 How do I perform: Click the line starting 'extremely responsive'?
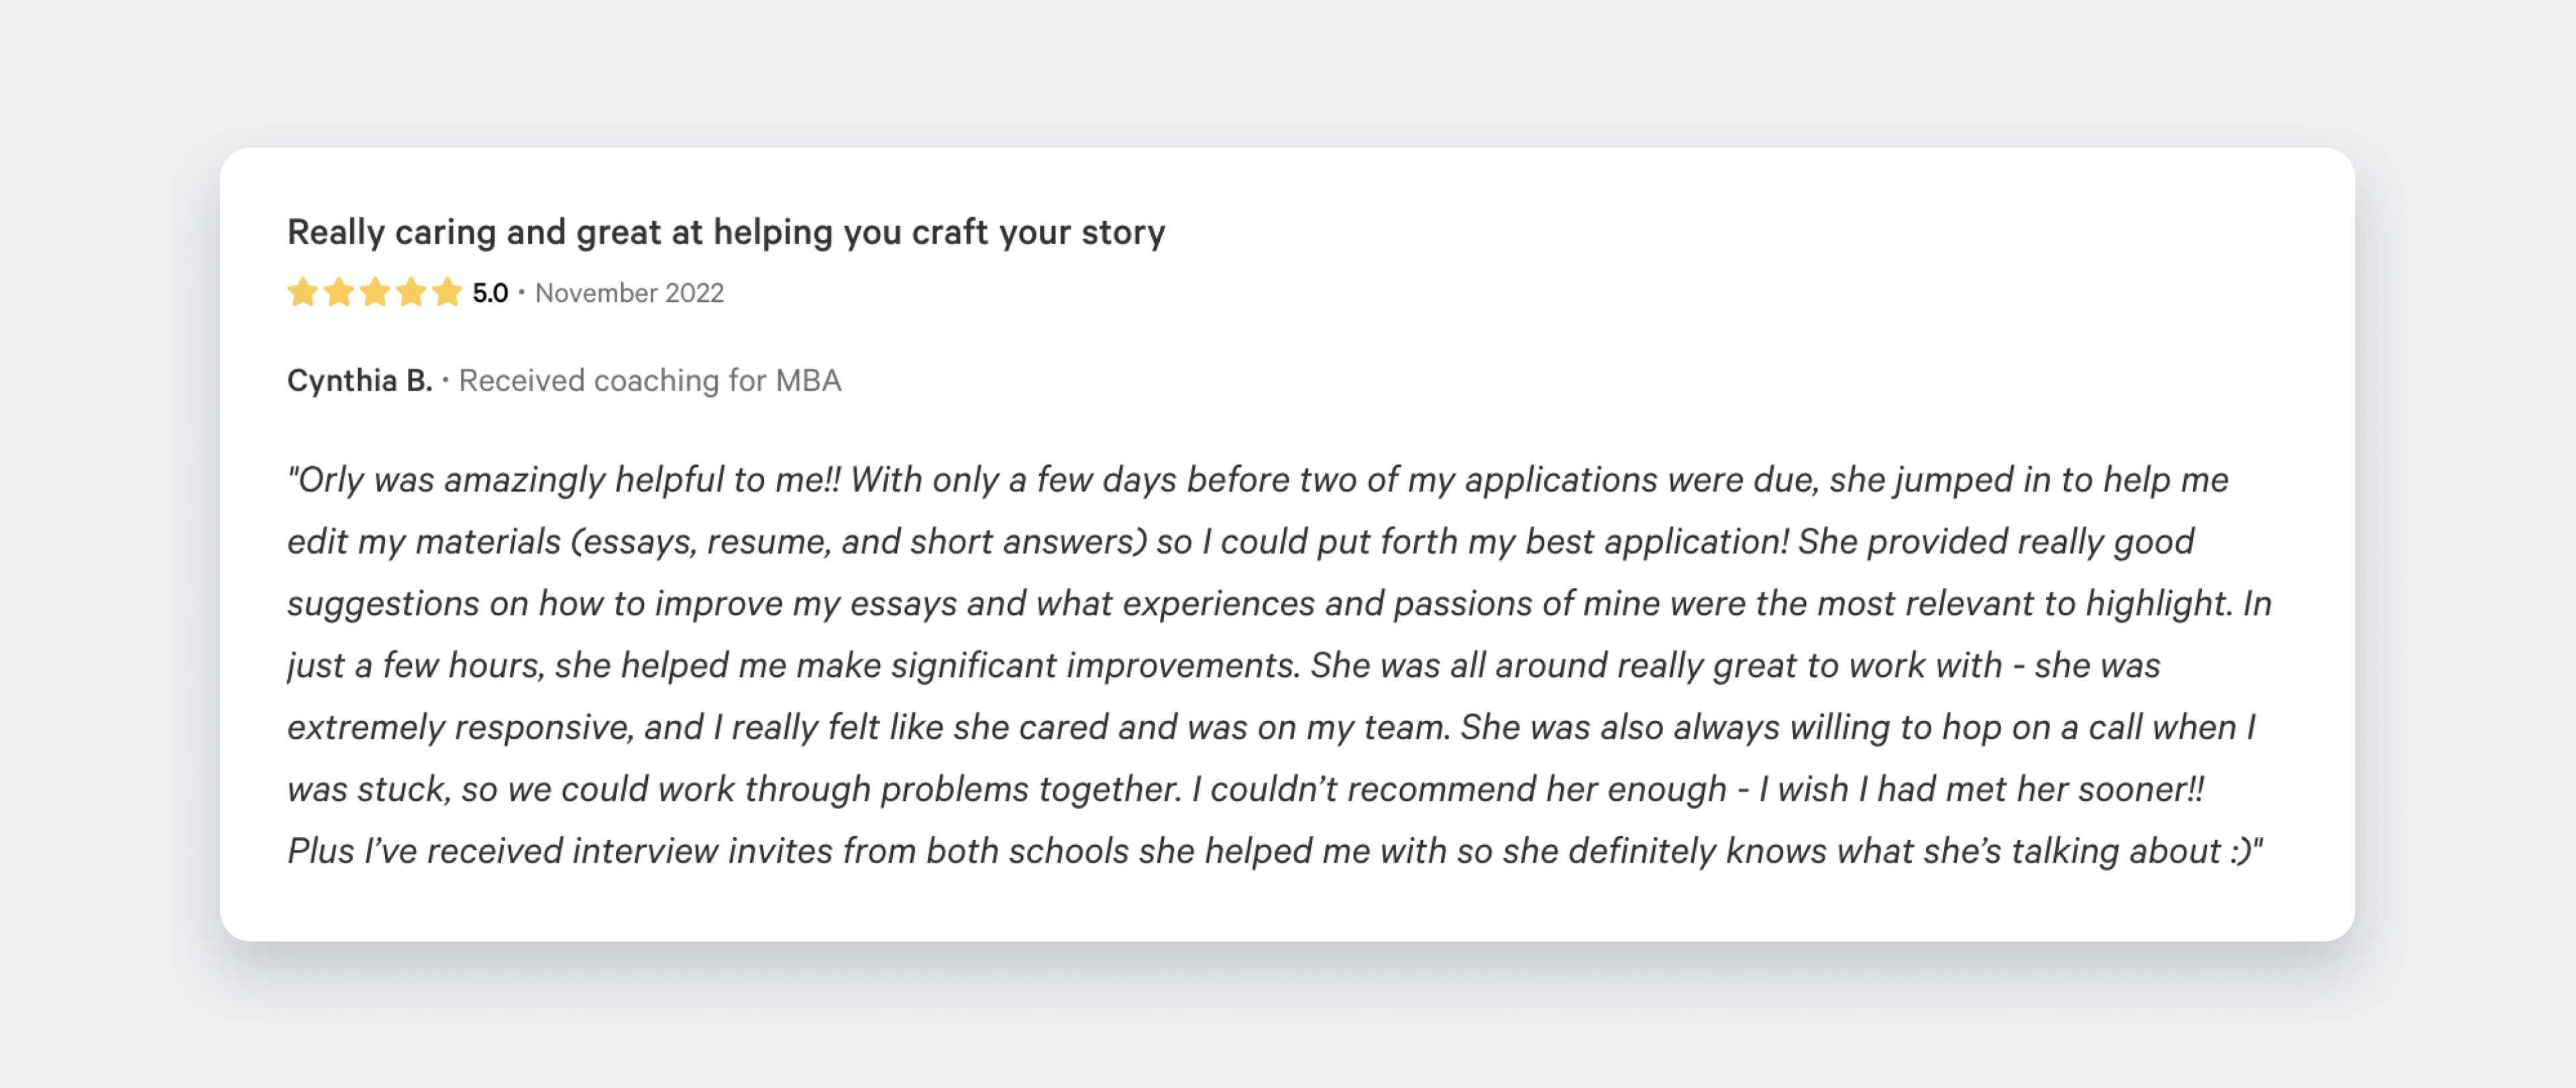coord(1270,728)
